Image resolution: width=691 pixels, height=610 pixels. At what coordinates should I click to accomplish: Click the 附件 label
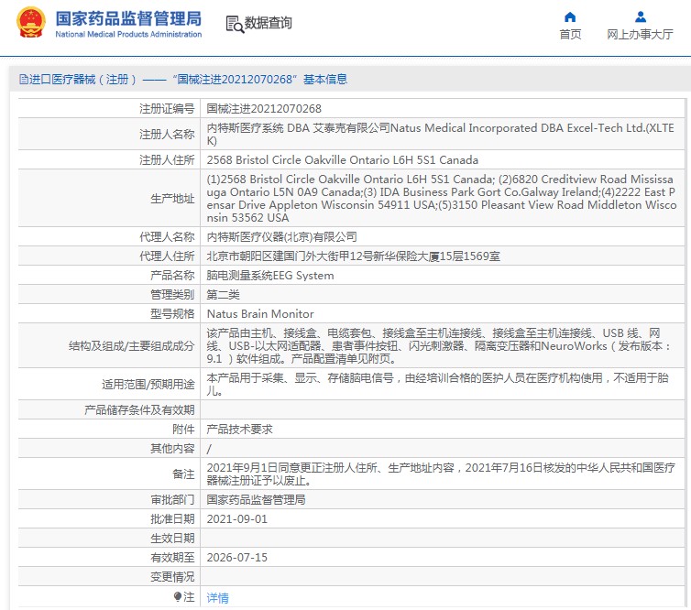click(x=183, y=430)
